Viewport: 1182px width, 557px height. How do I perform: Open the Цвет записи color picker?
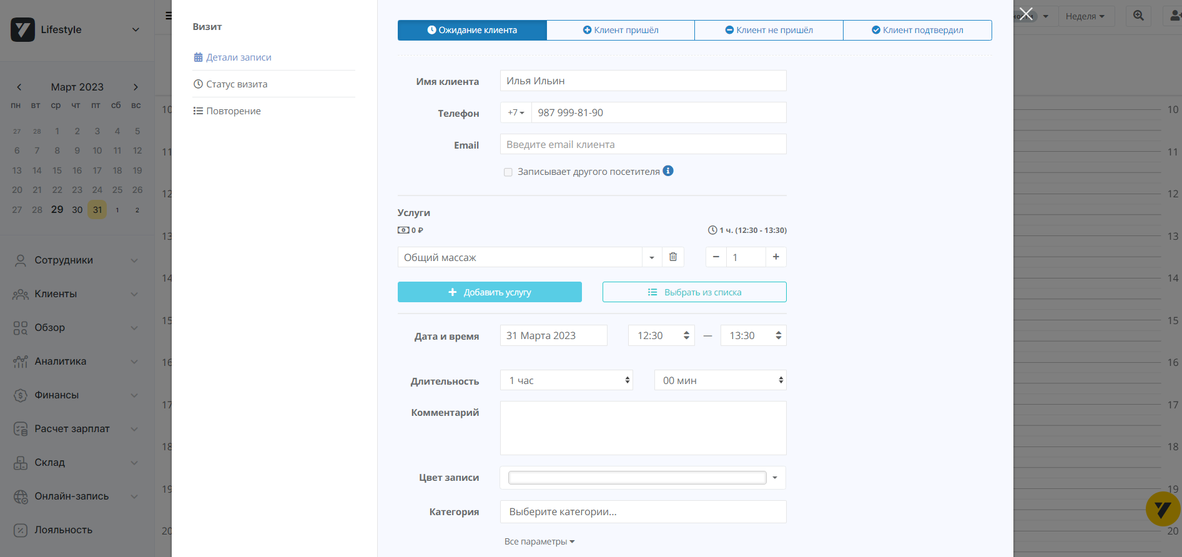tap(643, 478)
